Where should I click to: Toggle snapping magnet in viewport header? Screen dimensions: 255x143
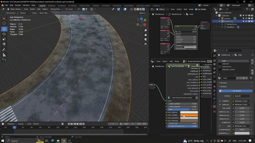point(83,9)
